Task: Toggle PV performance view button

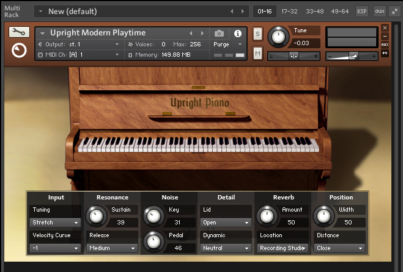Action: pos(385,53)
